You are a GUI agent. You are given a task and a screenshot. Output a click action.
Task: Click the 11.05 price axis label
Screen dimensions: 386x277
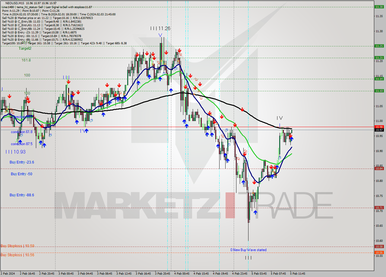pos(379,106)
